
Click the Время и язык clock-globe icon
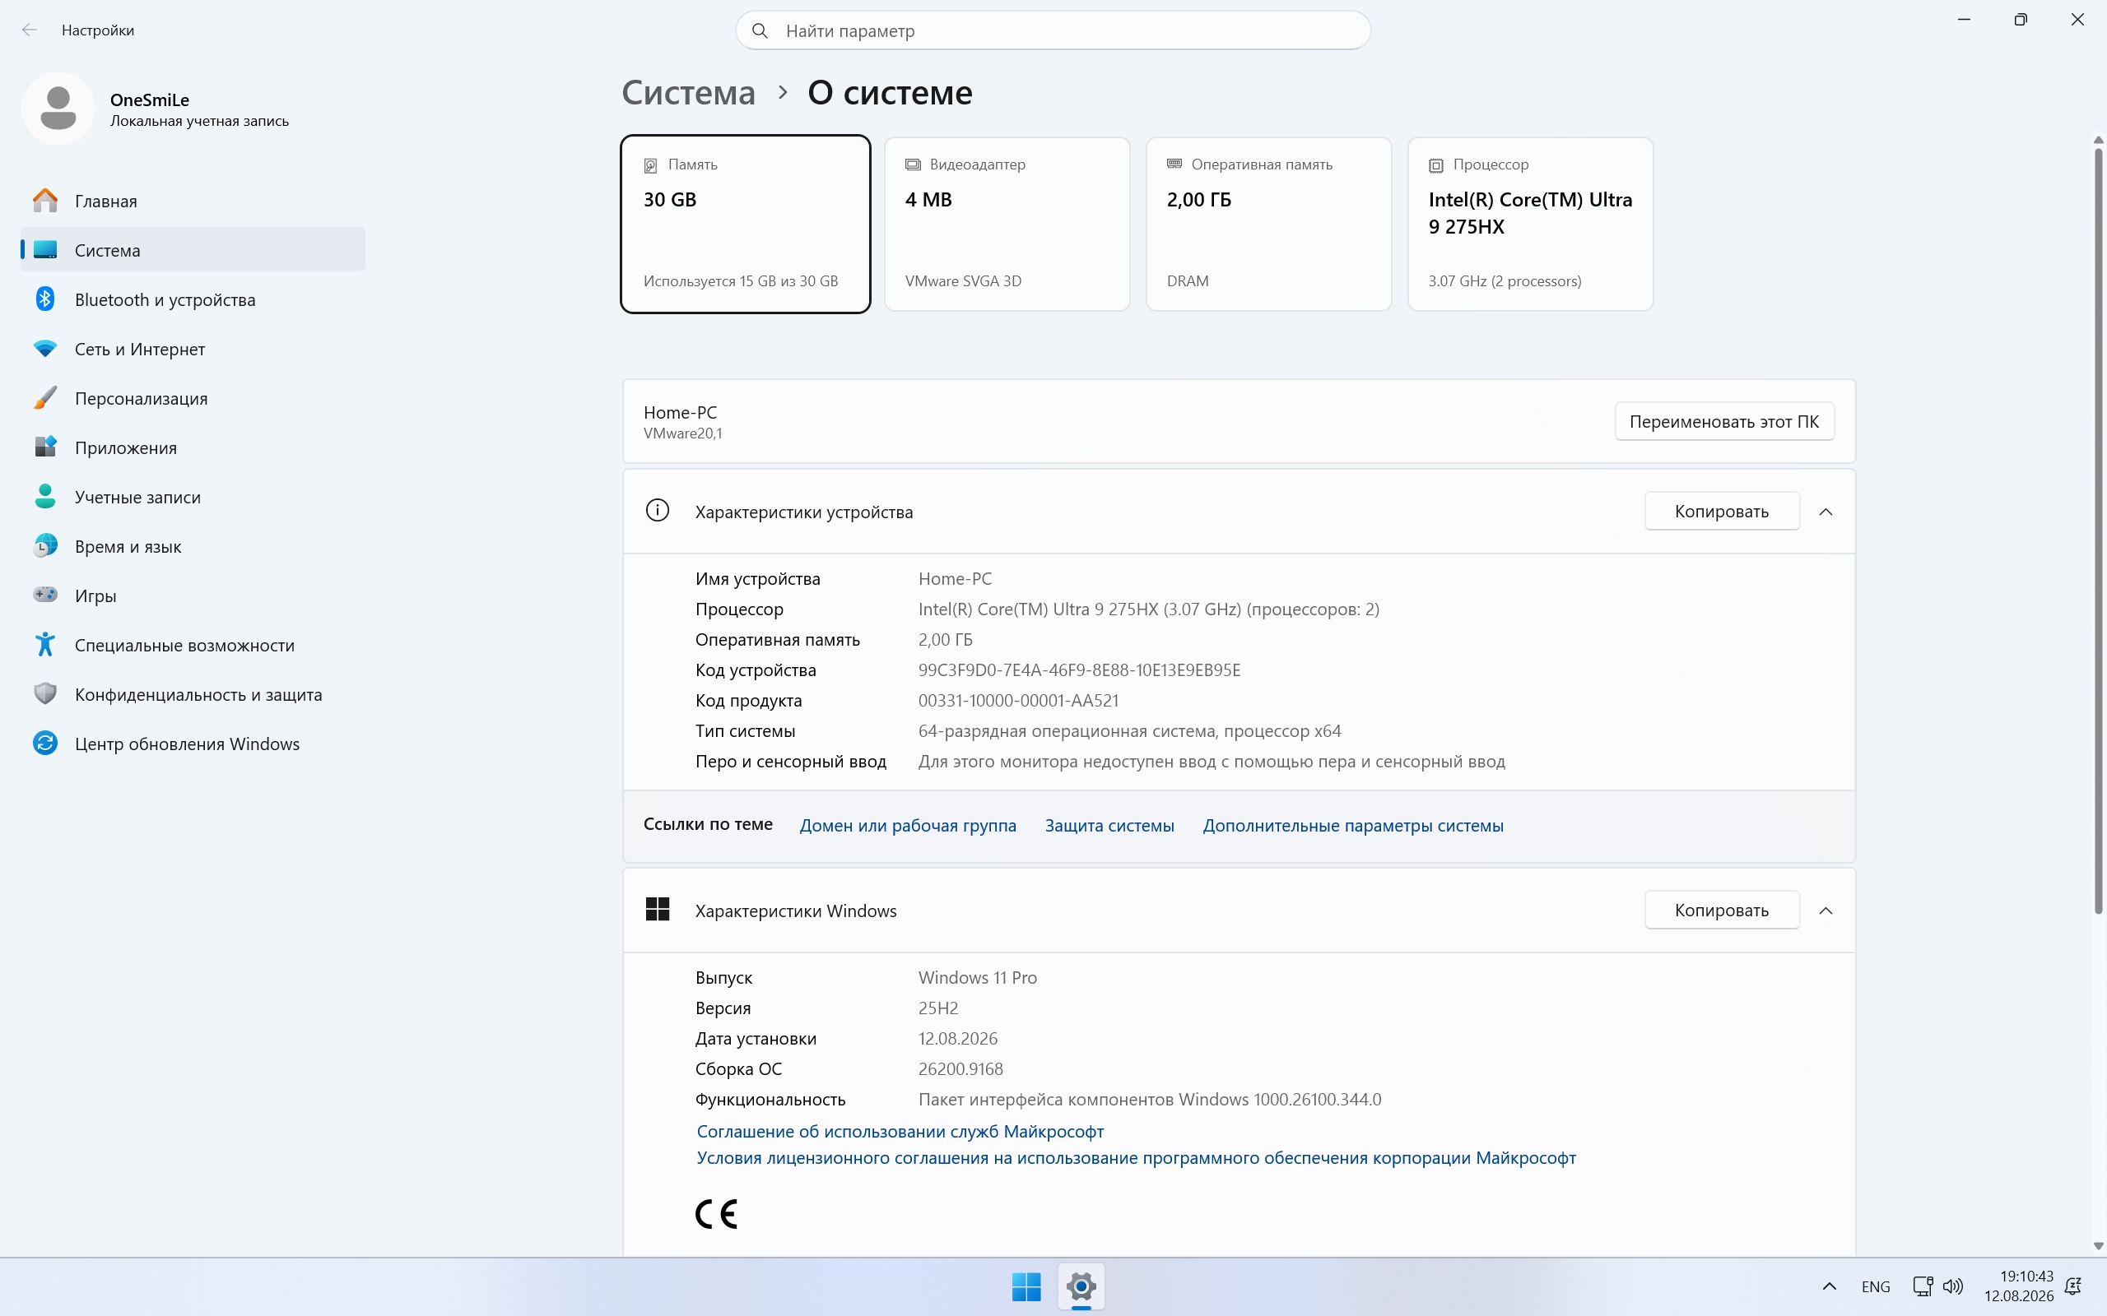[45, 547]
